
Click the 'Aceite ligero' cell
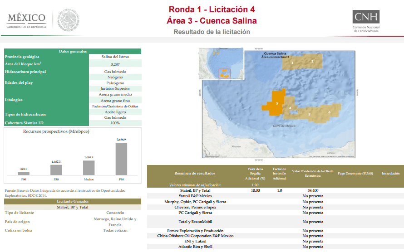(x=115, y=112)
